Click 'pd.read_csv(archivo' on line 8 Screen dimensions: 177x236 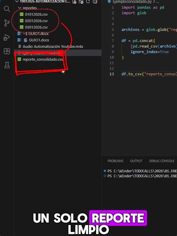pyautogui.click(x=154, y=46)
